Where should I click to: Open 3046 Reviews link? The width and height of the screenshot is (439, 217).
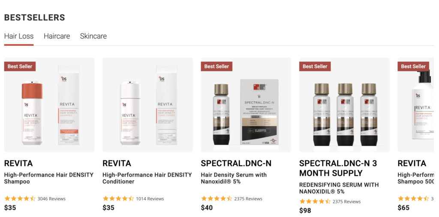click(x=51, y=199)
